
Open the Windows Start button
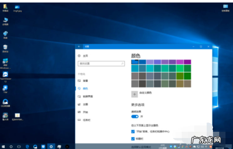click(3, 146)
